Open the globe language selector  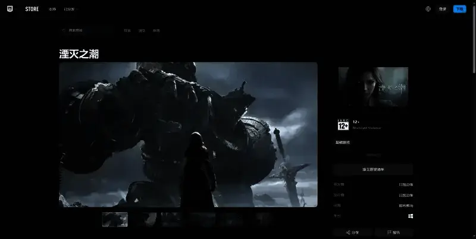428,9
